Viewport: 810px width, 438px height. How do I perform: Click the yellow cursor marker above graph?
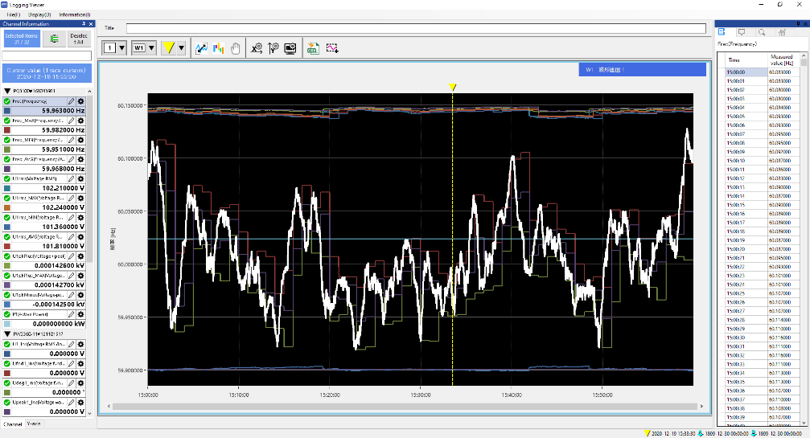tap(453, 87)
